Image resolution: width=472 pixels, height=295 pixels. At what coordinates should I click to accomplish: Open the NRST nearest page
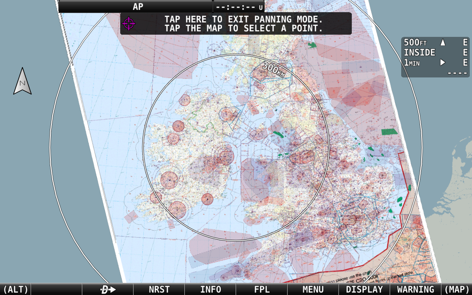[159, 289]
